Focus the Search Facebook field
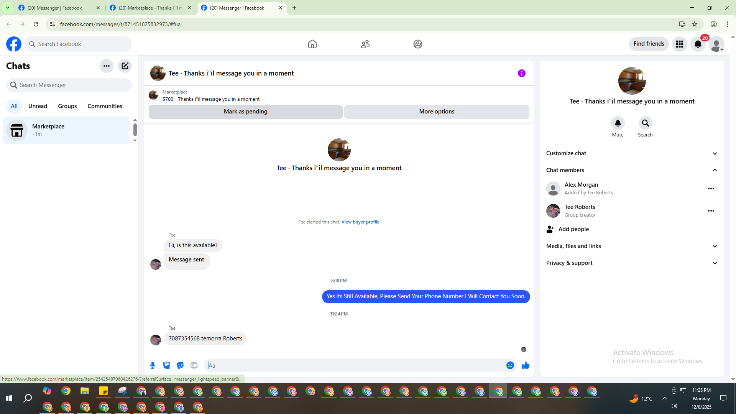Screen dimensions: 736x414 (x=78, y=44)
